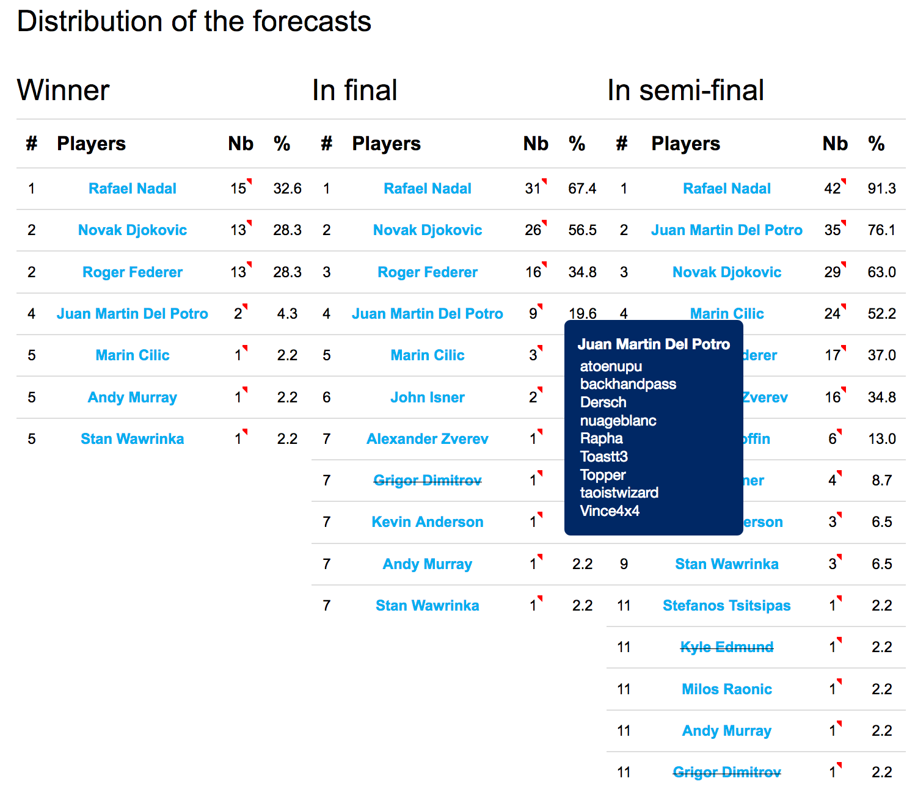
Task: Click Nb column header in Winner table
Action: click(x=241, y=143)
